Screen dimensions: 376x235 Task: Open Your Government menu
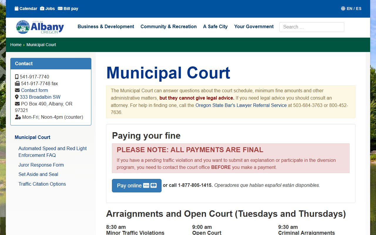254,26
